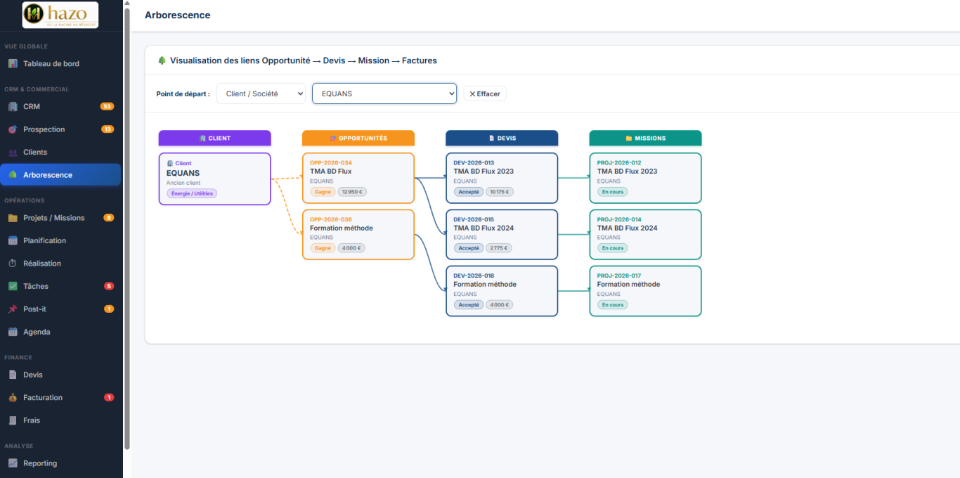Screen dimensions: 960x478
Task: Click the 10 175 € amount badge
Action: (500, 192)
